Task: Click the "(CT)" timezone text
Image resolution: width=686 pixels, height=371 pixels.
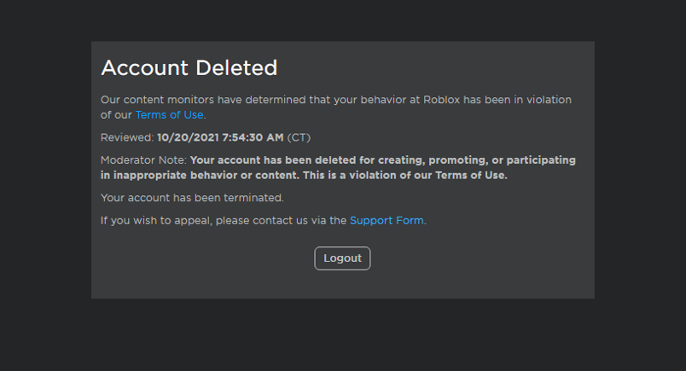Action: coord(299,137)
